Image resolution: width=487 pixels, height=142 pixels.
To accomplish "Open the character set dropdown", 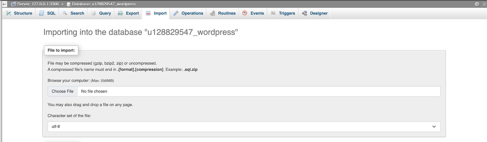I will 243,126.
